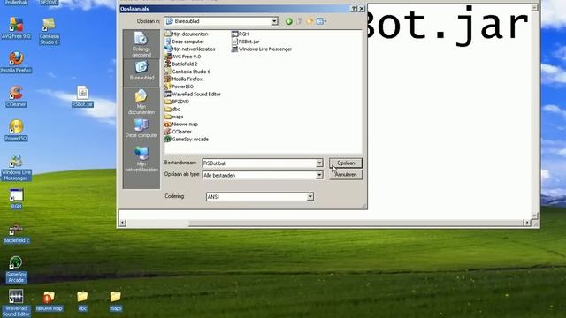
Task: Open dbc folder on desktop
Action: pos(82,301)
